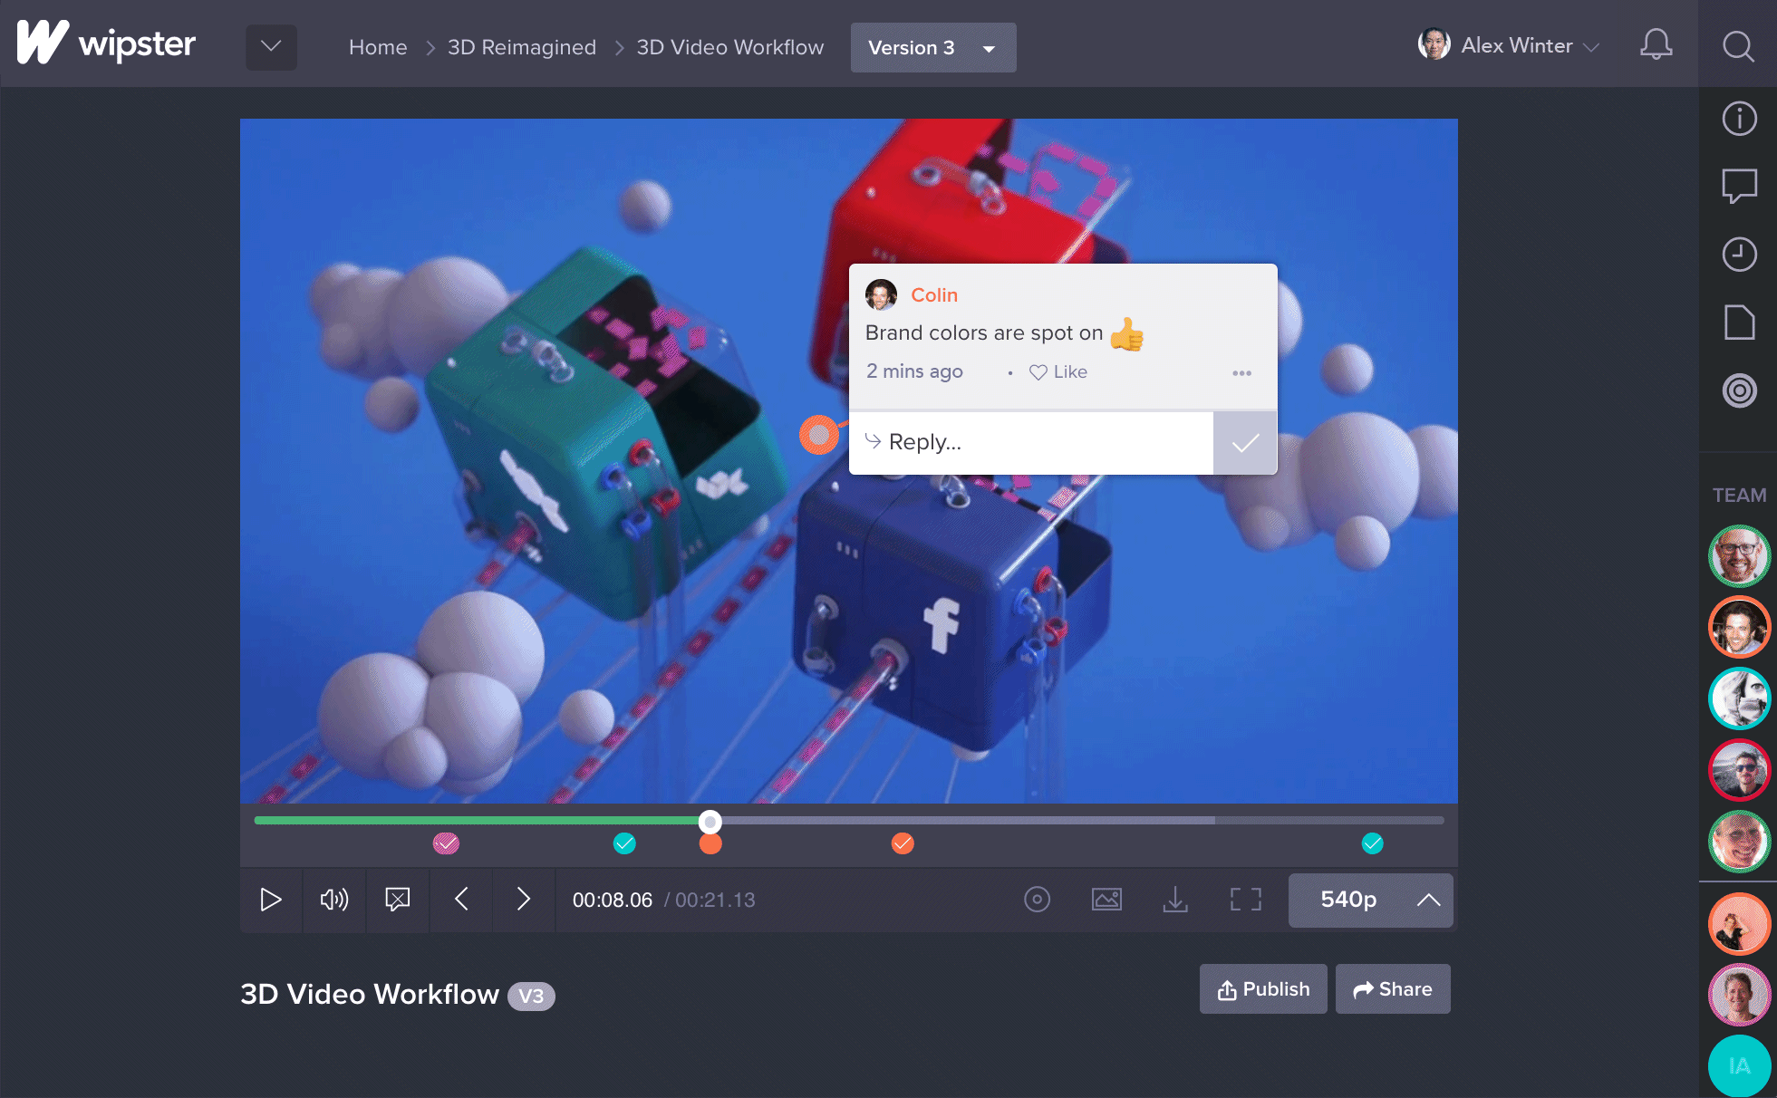
Task: Go to the Home breadcrumb
Action: 378,47
